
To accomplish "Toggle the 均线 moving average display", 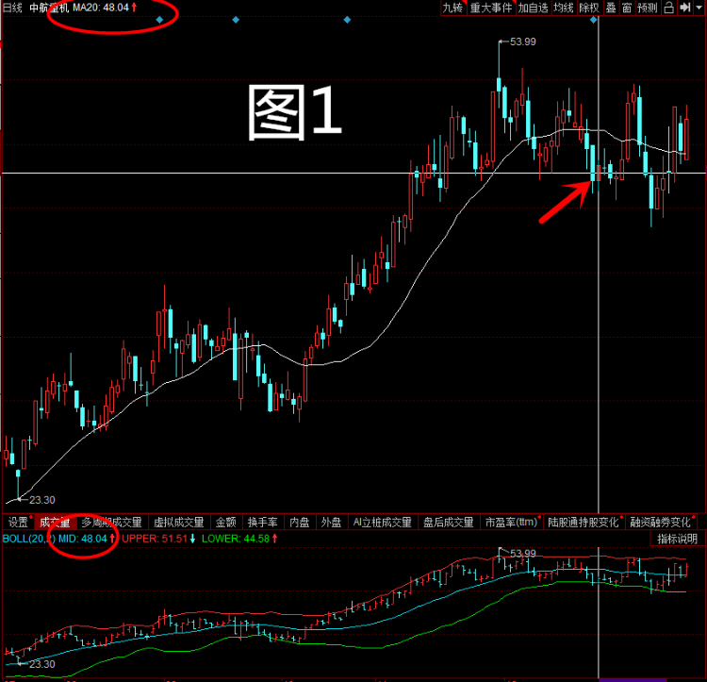I will point(564,8).
